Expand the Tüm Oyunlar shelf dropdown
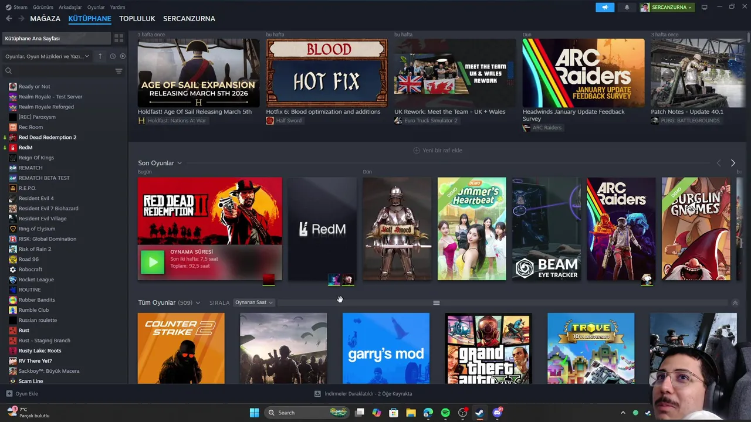The width and height of the screenshot is (751, 422). pos(198,302)
